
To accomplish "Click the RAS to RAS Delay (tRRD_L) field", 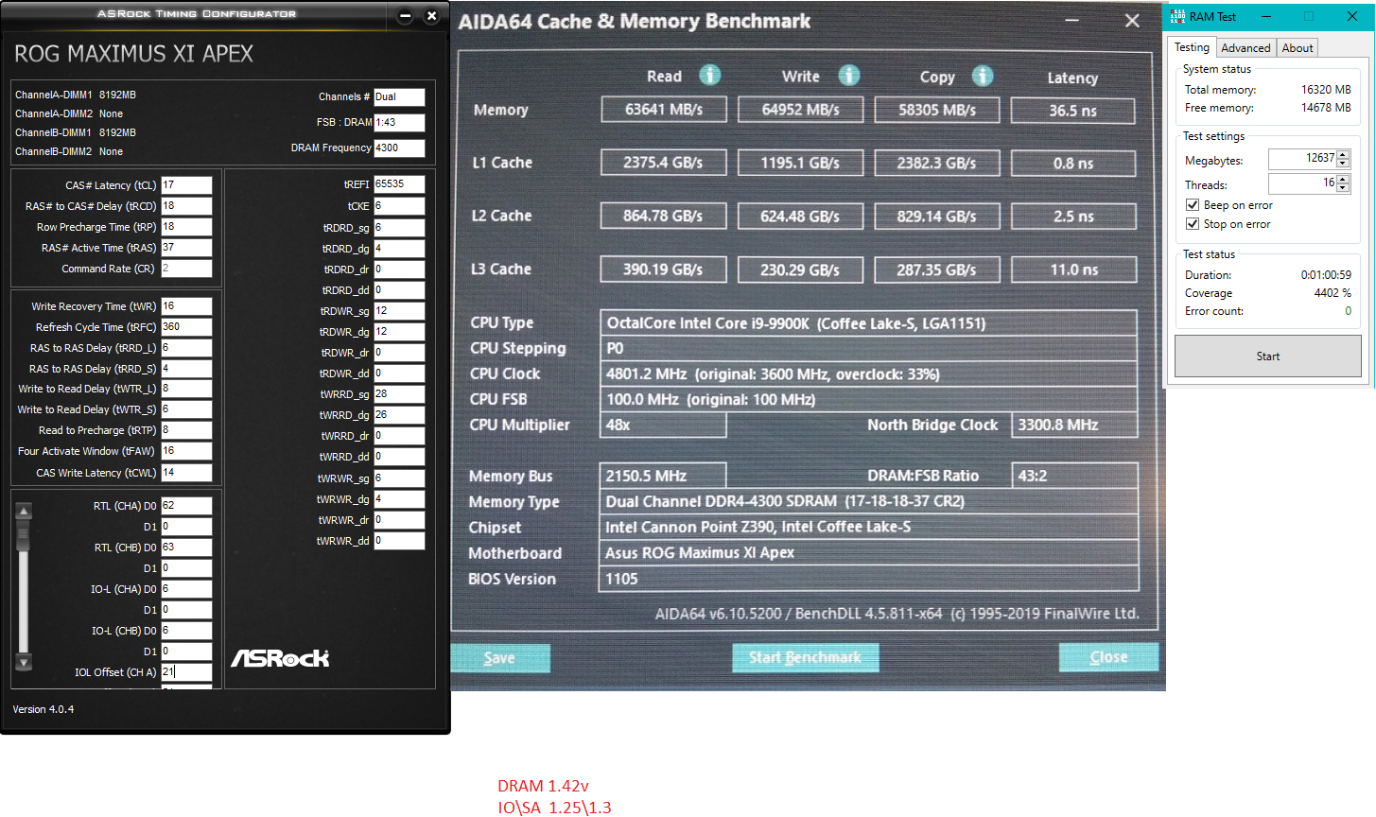I will pos(186,348).
